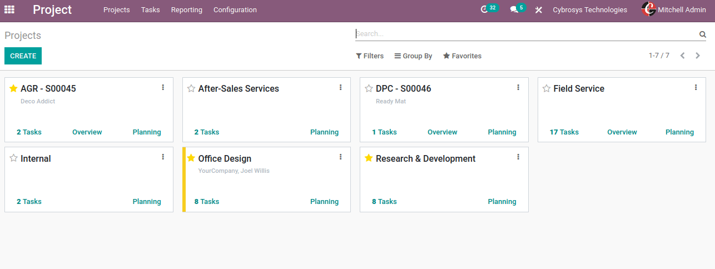Go to previous page arrow

[x=682, y=56]
